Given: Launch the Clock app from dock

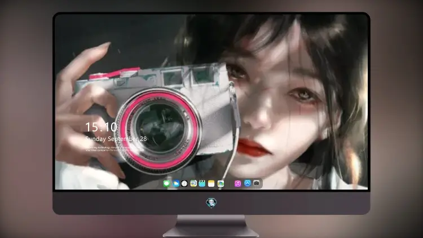Looking at the screenshot, I should pos(184,184).
